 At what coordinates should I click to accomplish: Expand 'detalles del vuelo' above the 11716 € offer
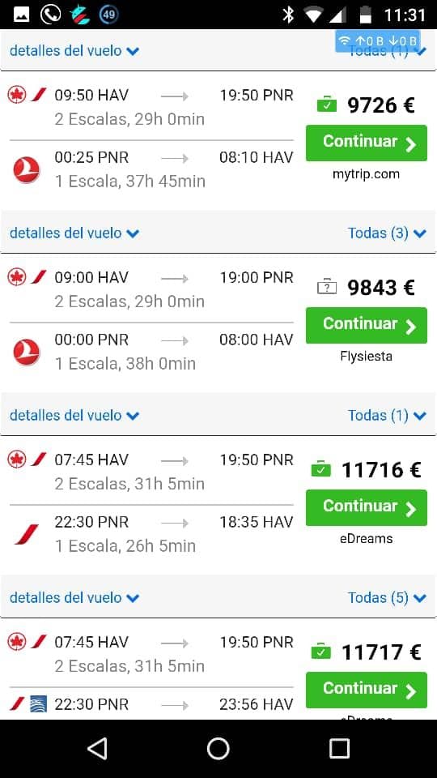point(74,415)
